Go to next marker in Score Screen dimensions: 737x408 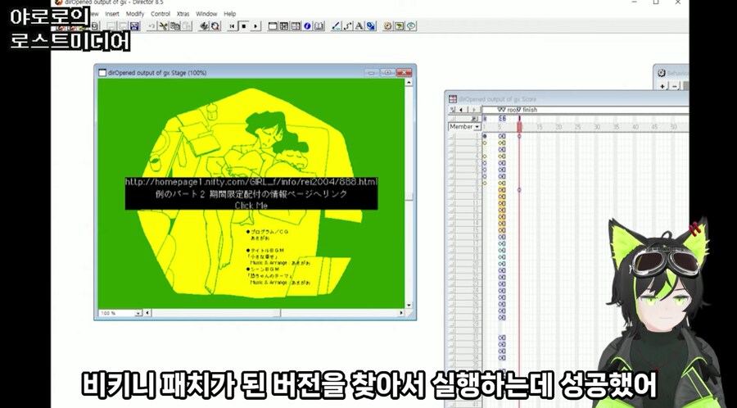(x=474, y=110)
